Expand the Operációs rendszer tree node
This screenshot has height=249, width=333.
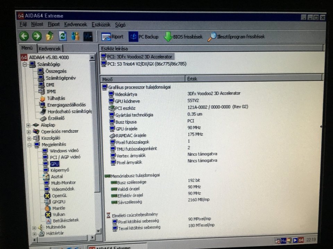[x=28, y=132]
